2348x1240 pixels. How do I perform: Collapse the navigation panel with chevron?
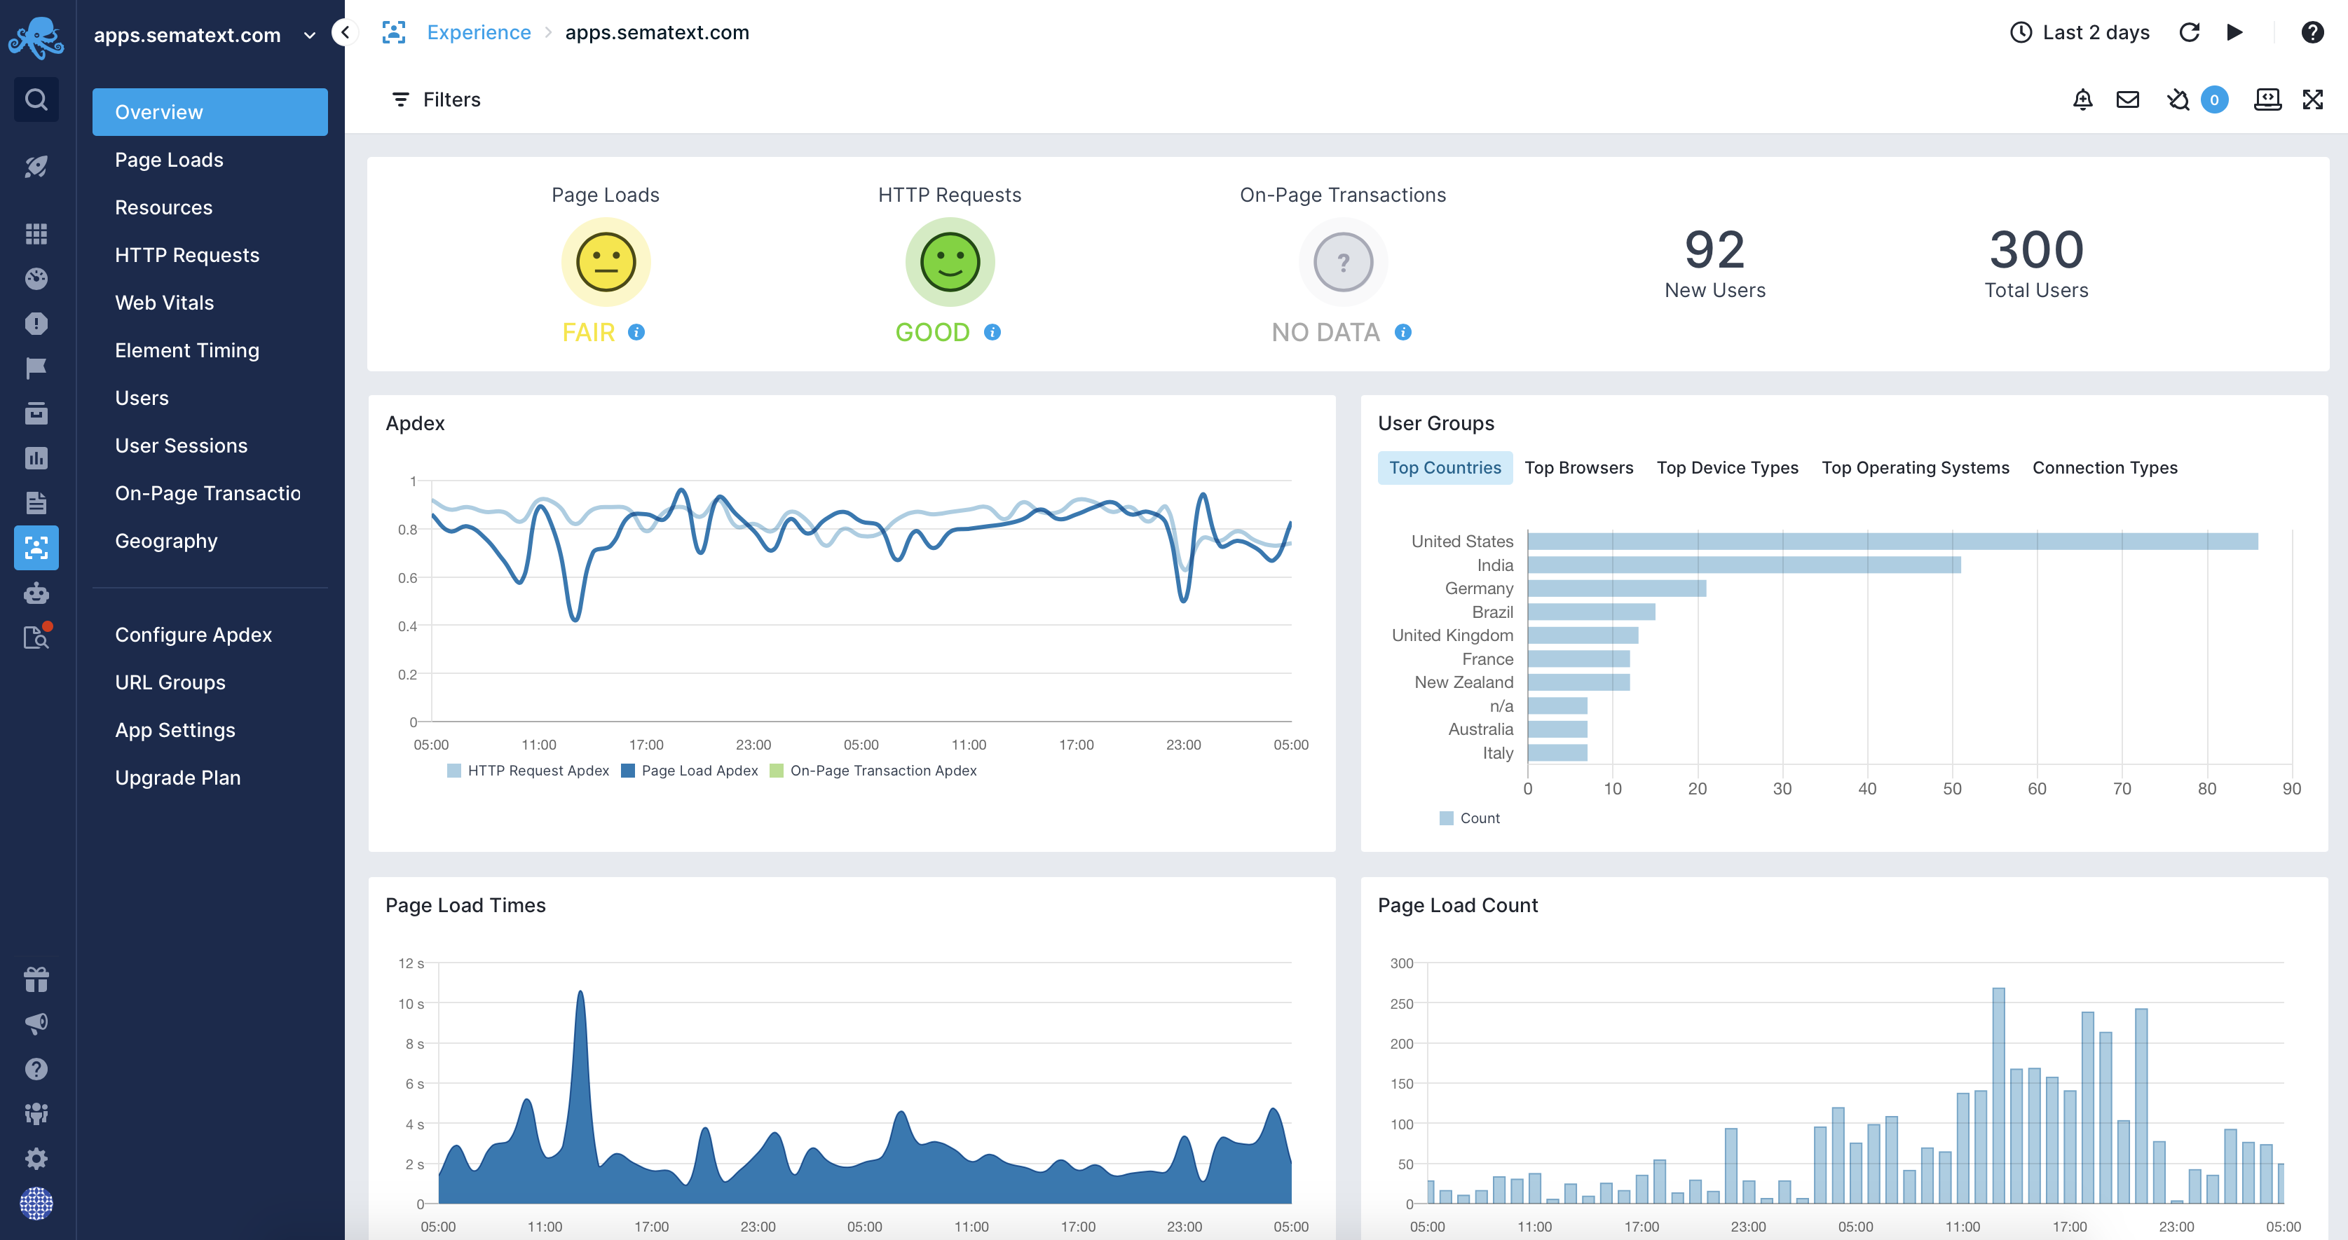point(345,33)
